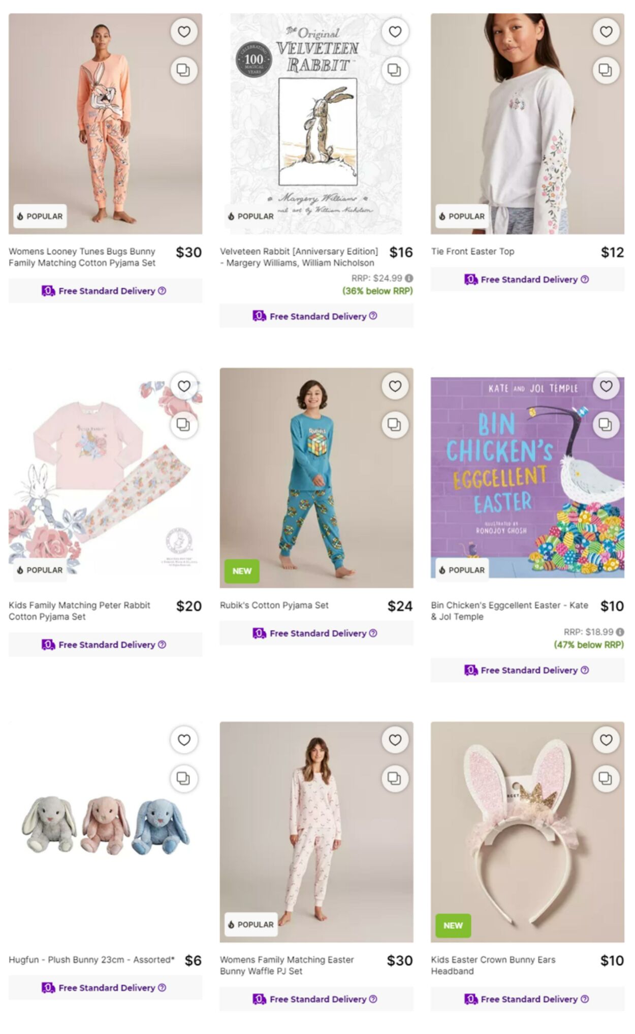635x1034 pixels.
Task: Click heart icon on Crown Bunny Ears Headband
Action: click(606, 740)
